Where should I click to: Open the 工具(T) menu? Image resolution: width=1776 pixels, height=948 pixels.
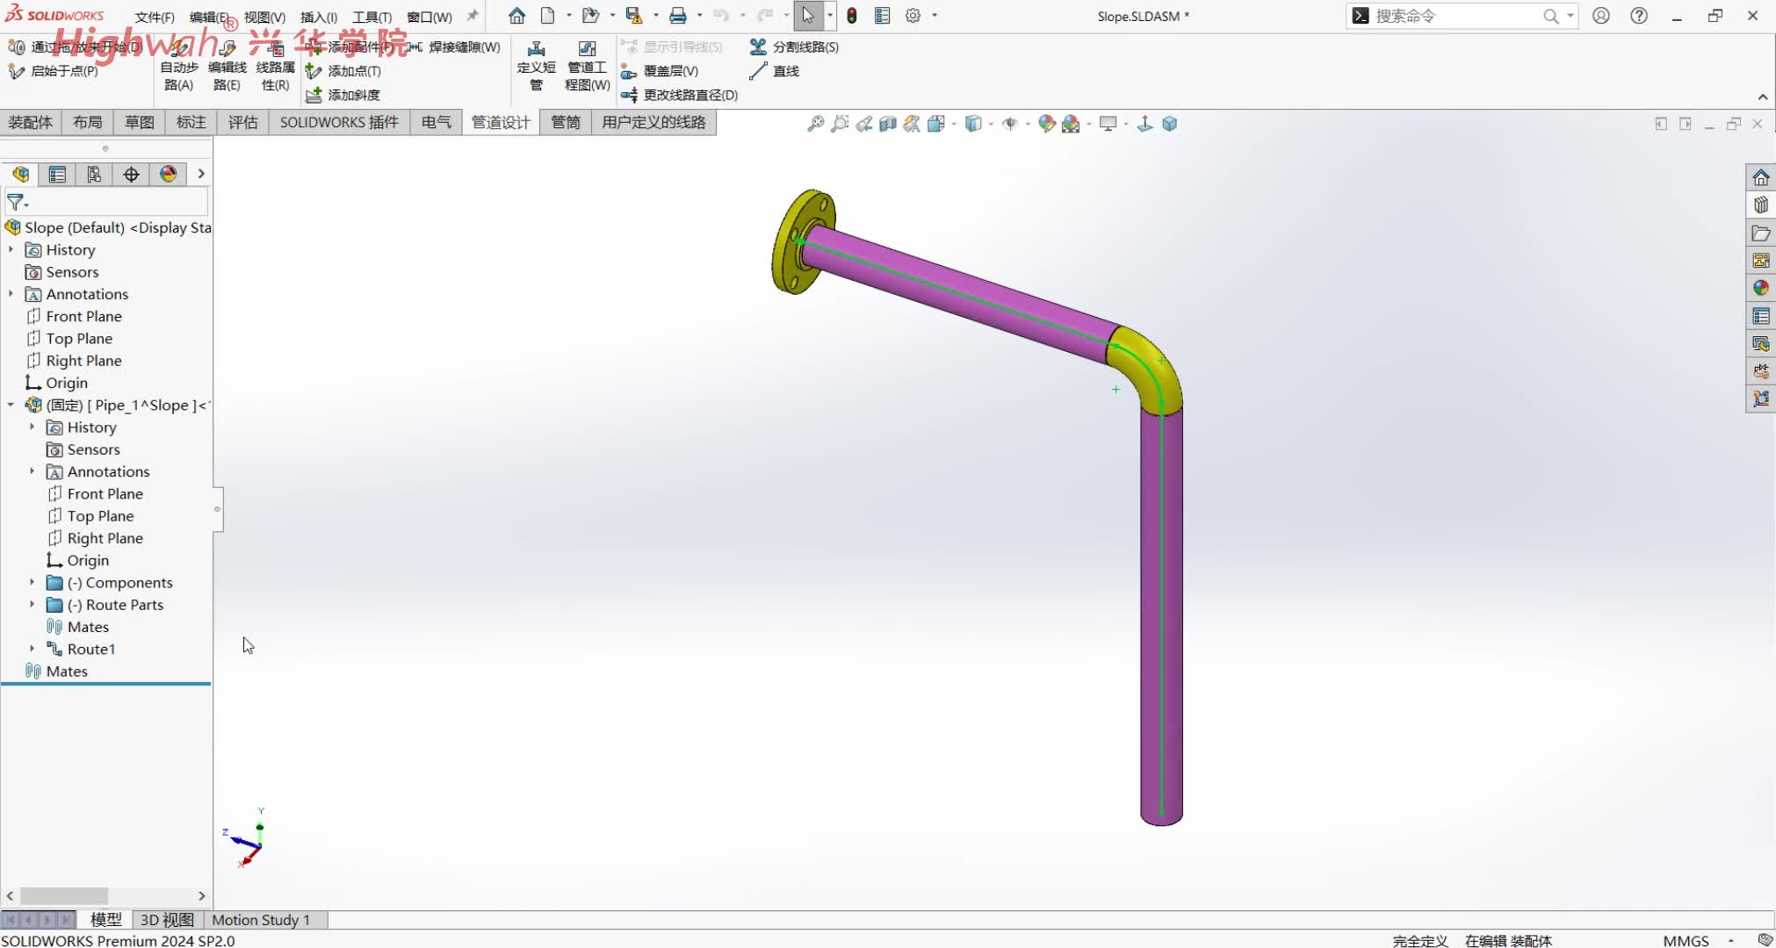point(372,17)
